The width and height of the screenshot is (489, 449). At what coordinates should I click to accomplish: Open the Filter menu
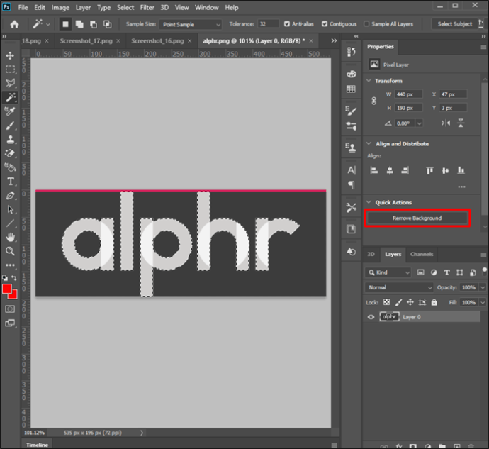pyautogui.click(x=147, y=7)
